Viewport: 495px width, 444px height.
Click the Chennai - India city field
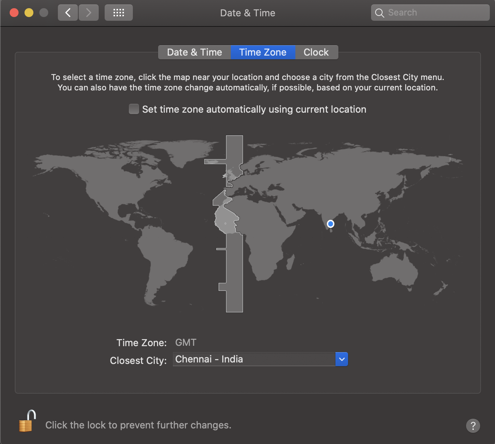pos(254,359)
